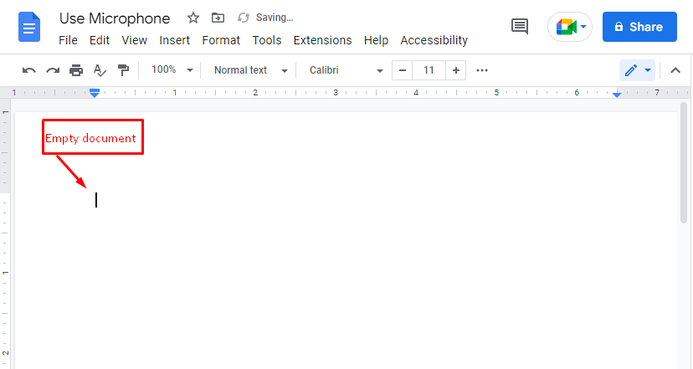Increase font size with plus button
Viewport: 693px width, 369px height.
coord(455,70)
